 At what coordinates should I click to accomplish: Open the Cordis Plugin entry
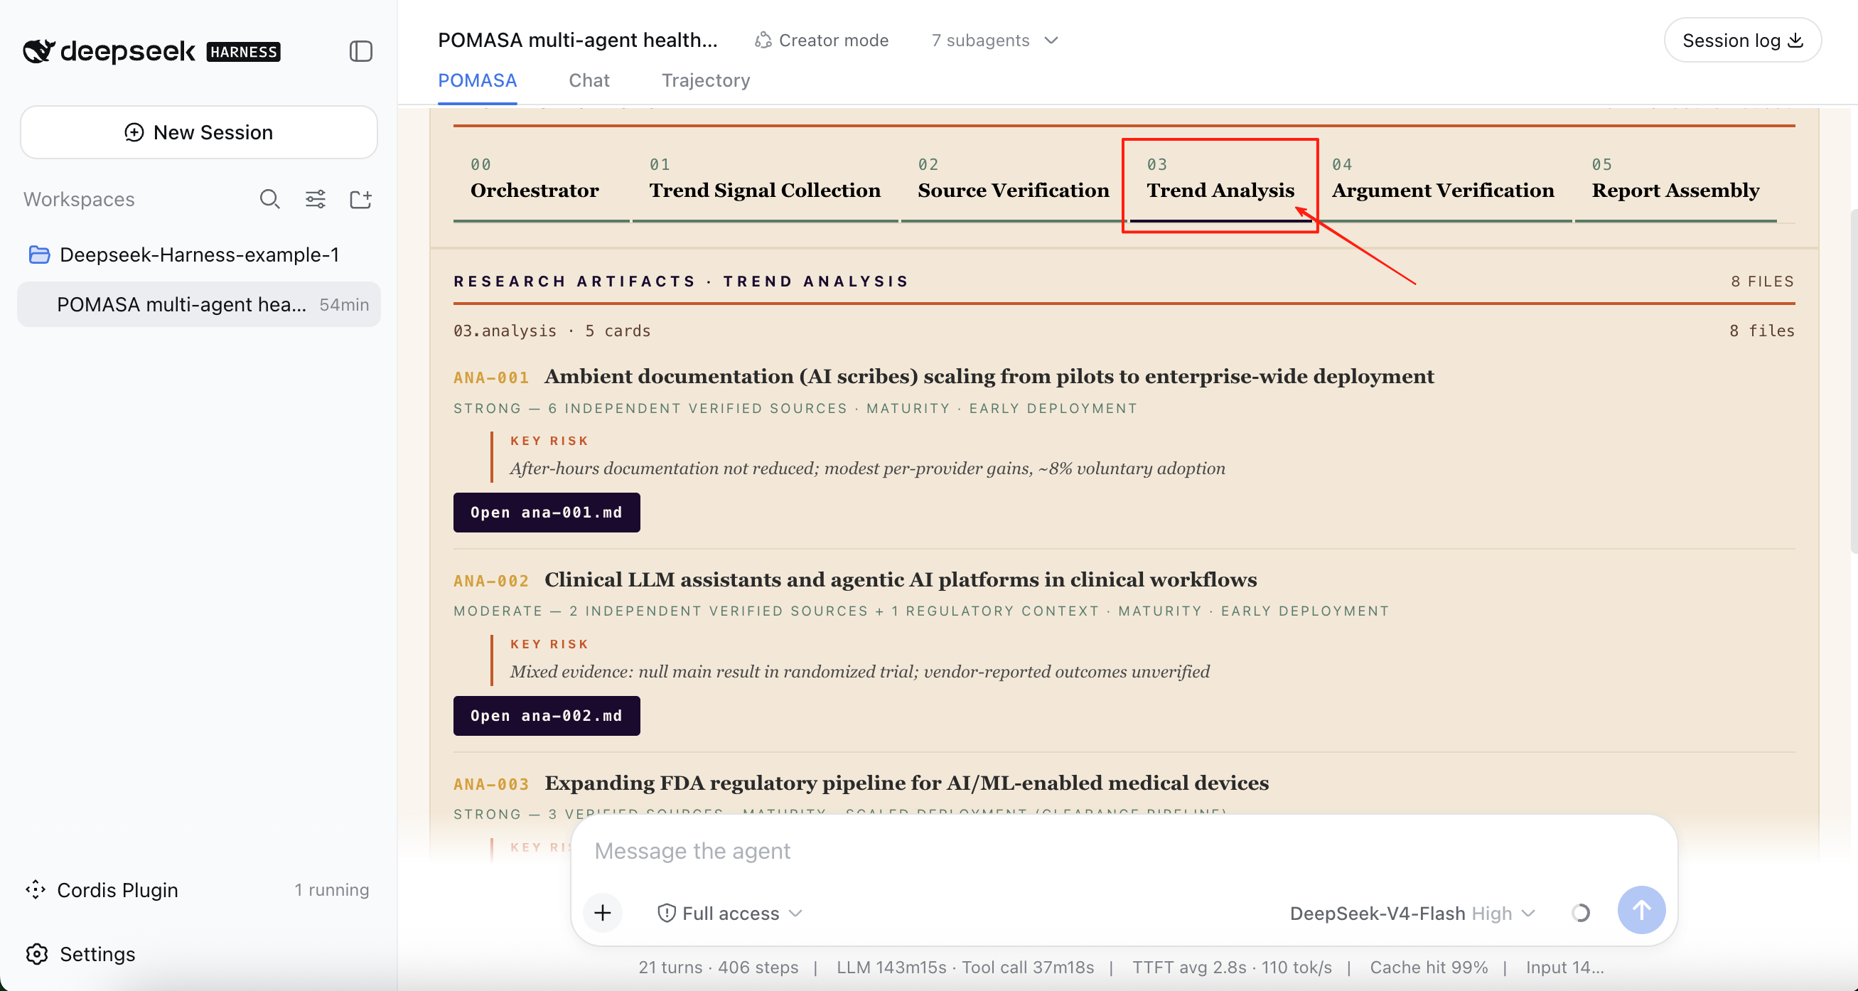pos(197,890)
